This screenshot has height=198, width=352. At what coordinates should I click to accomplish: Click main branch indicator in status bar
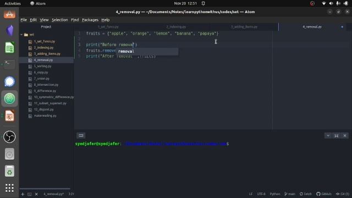pos(290,194)
